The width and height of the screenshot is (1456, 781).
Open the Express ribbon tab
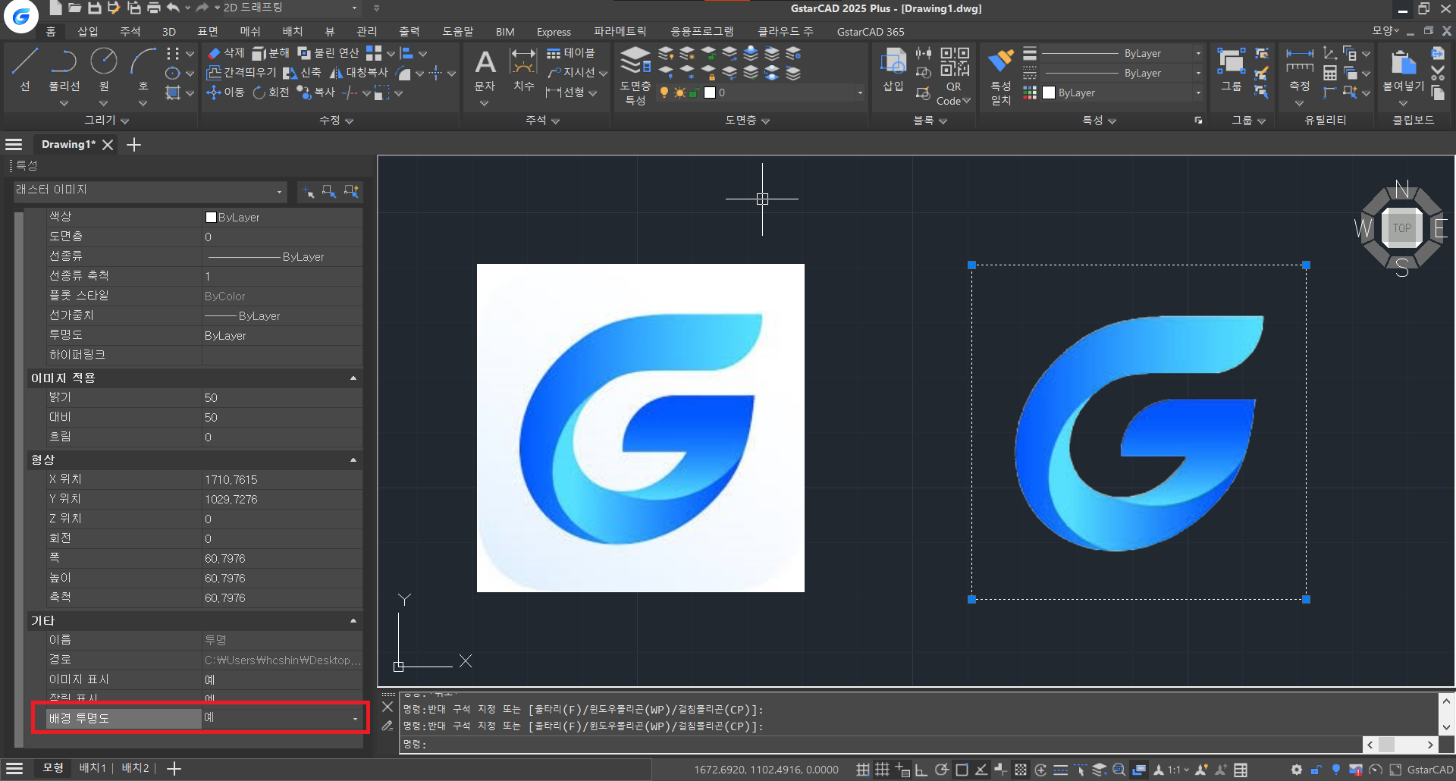(554, 31)
